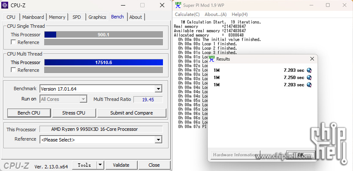Click the 'Loop 1 finished' log line
Viewport: 353px width, 171px height.
pos(207,44)
